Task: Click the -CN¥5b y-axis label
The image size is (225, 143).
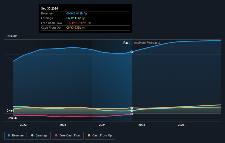Action: [x=12, y=118]
